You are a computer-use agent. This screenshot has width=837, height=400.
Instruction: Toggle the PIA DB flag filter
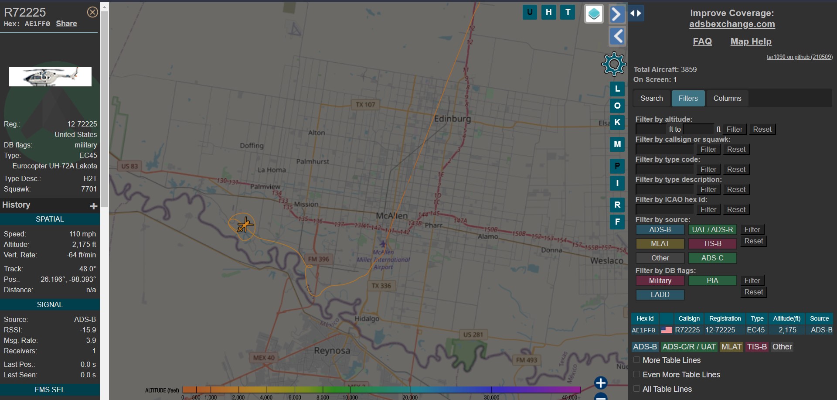click(x=712, y=281)
